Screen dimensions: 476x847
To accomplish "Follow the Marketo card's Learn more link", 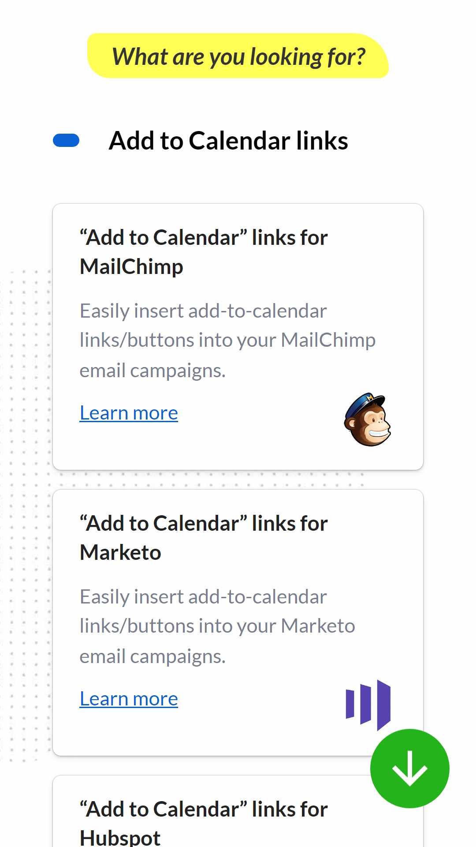I will point(129,699).
